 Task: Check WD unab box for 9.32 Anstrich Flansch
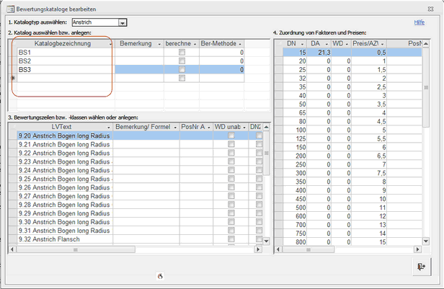pos(231,239)
